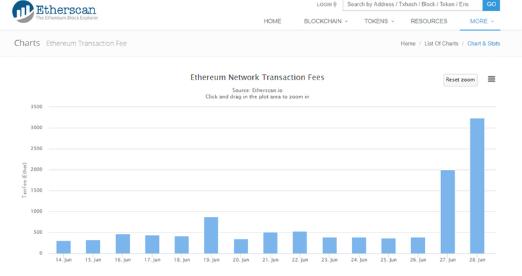This screenshot has height=276, width=522.
Task: Open the chart hamburger context menu
Action: [x=491, y=80]
